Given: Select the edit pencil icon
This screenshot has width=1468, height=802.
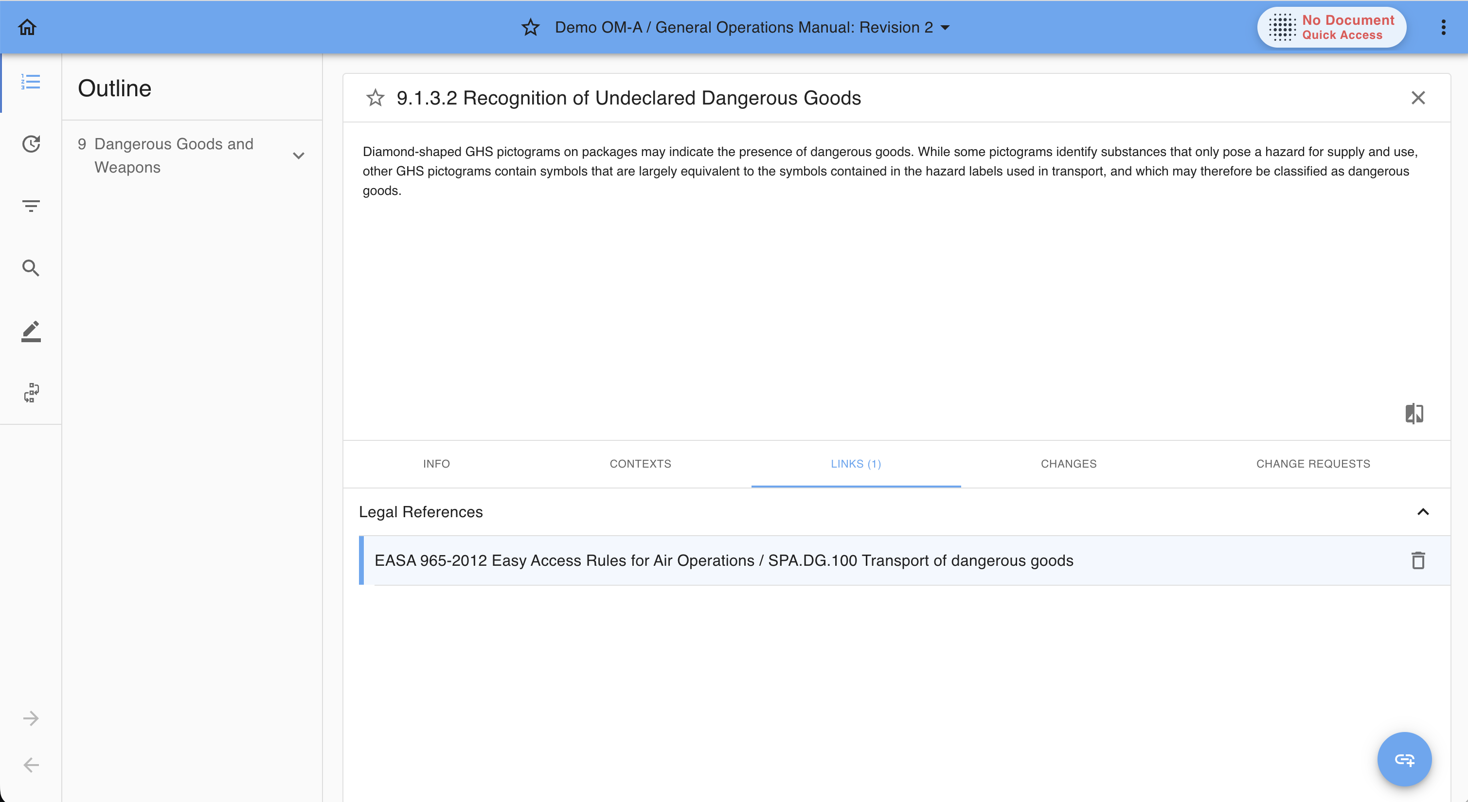Looking at the screenshot, I should (x=31, y=331).
